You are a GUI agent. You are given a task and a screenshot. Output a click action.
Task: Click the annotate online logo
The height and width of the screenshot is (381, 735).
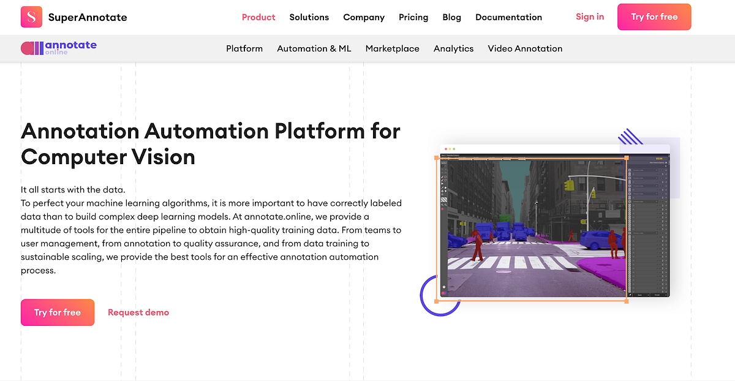click(59, 48)
